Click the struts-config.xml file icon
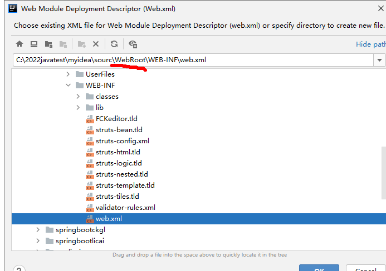This screenshot has height=271, width=386. [90, 141]
